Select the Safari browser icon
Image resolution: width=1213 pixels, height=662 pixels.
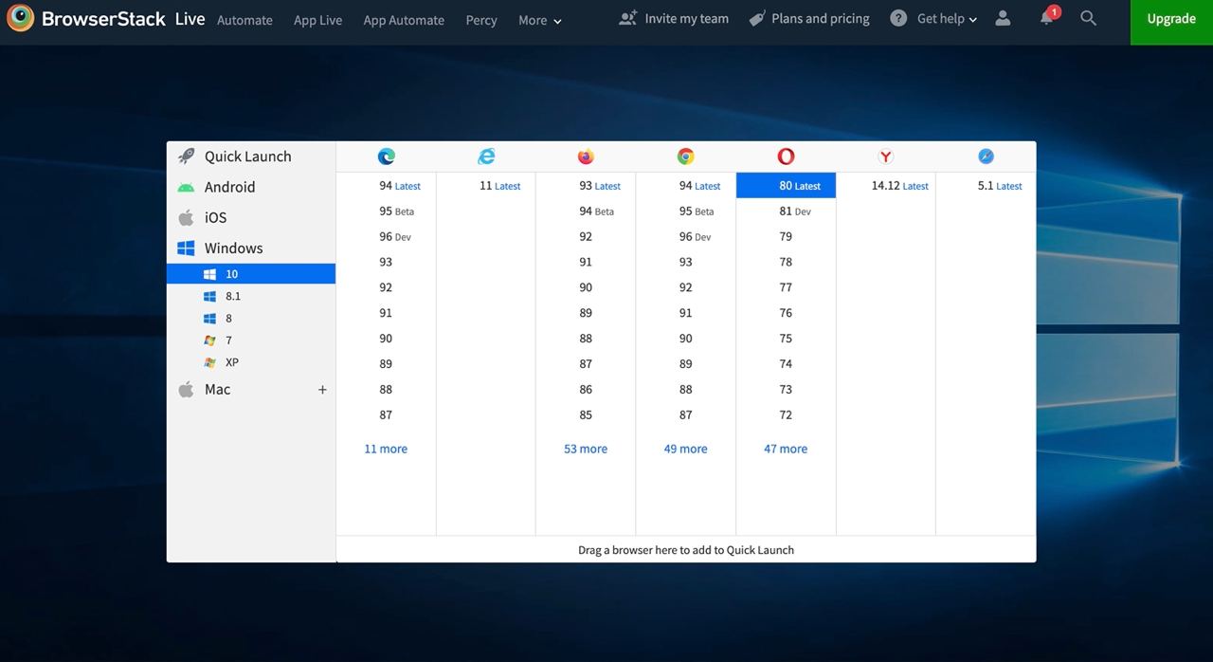pyautogui.click(x=986, y=156)
